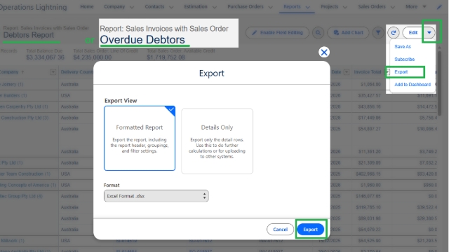The height and width of the screenshot is (252, 449).
Task: Click the filter funnel icon
Action: tap(378, 33)
